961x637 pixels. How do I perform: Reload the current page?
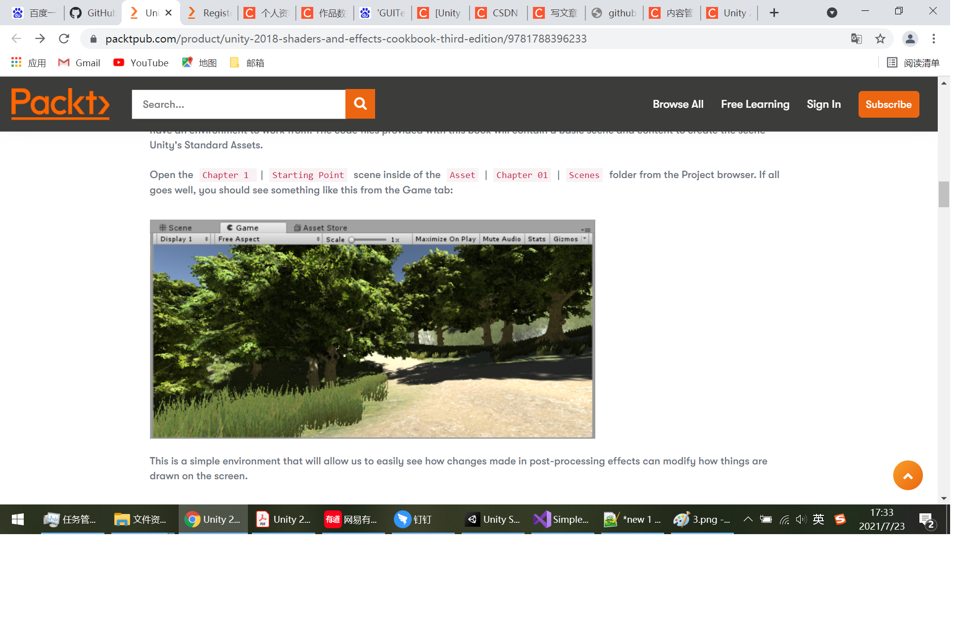64,39
